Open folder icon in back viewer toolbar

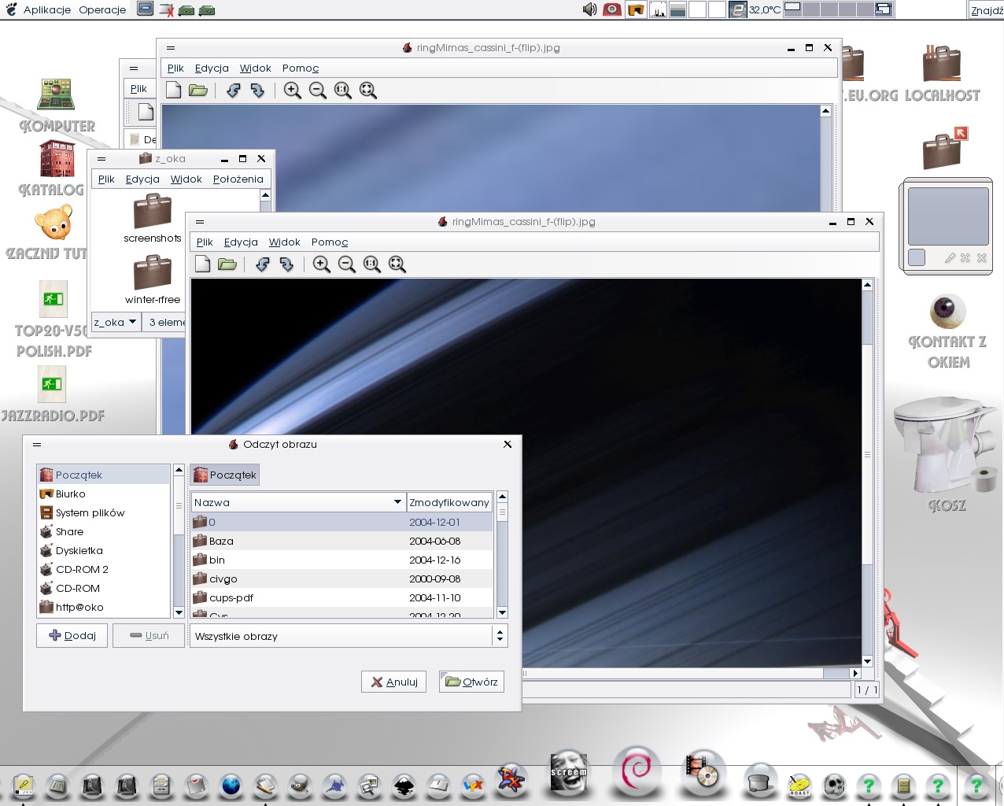pyautogui.click(x=198, y=90)
